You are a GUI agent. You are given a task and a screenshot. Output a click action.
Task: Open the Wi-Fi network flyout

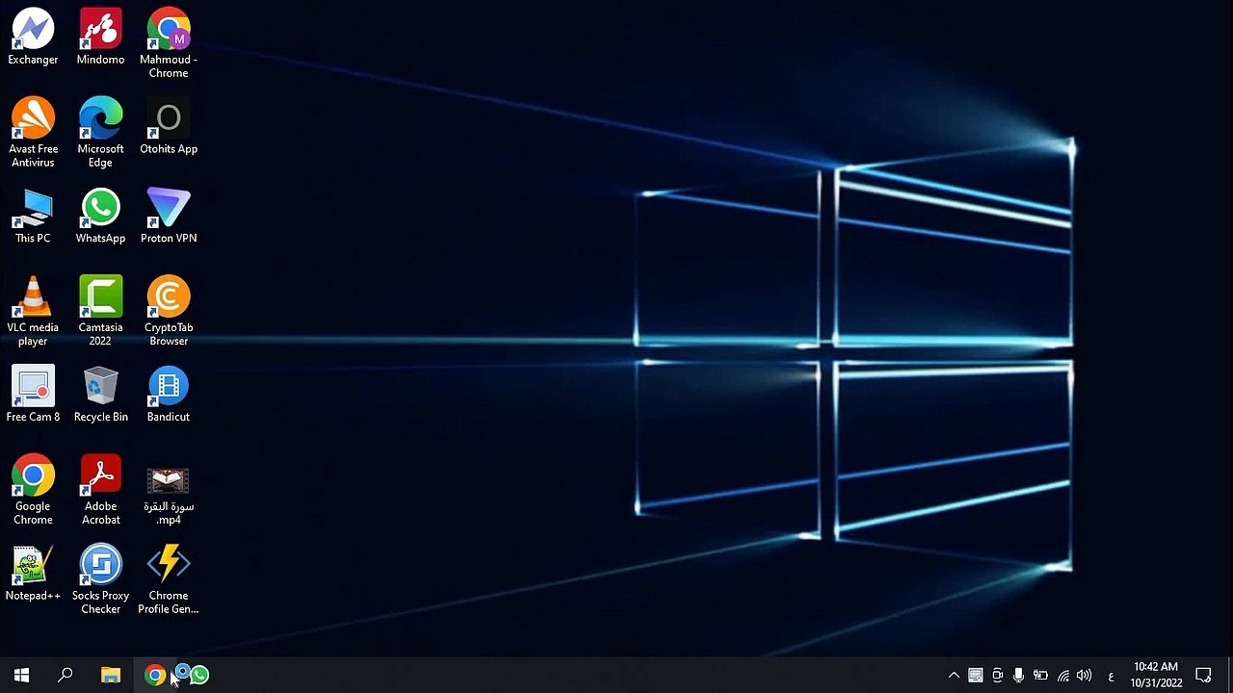[x=1062, y=676]
